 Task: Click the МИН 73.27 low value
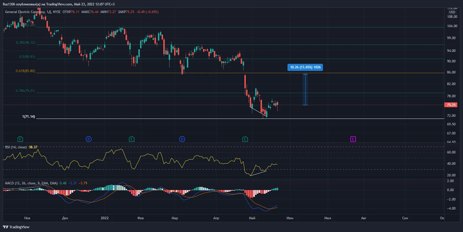click(x=108, y=12)
